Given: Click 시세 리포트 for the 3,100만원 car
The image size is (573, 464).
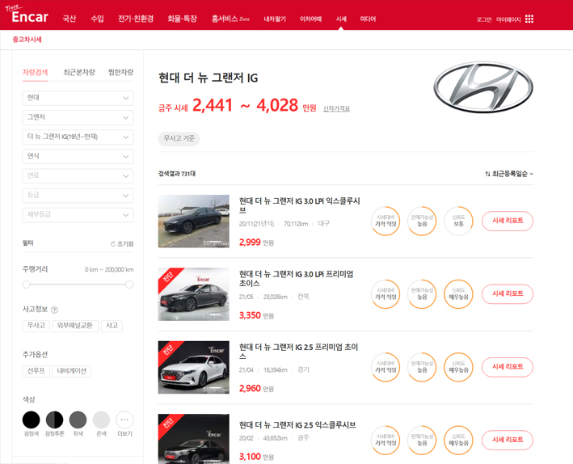Looking at the screenshot, I should pyautogui.click(x=508, y=441).
